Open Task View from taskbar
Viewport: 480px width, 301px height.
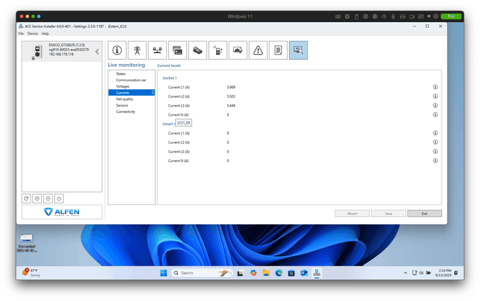click(x=240, y=273)
